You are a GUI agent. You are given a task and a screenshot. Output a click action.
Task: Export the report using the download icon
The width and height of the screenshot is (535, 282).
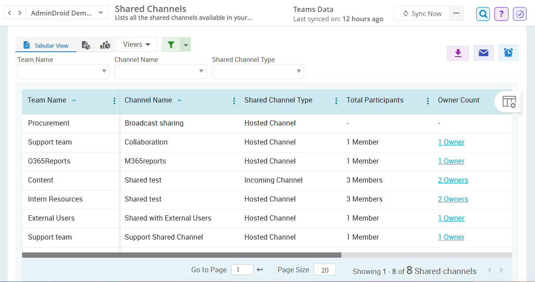(x=458, y=53)
